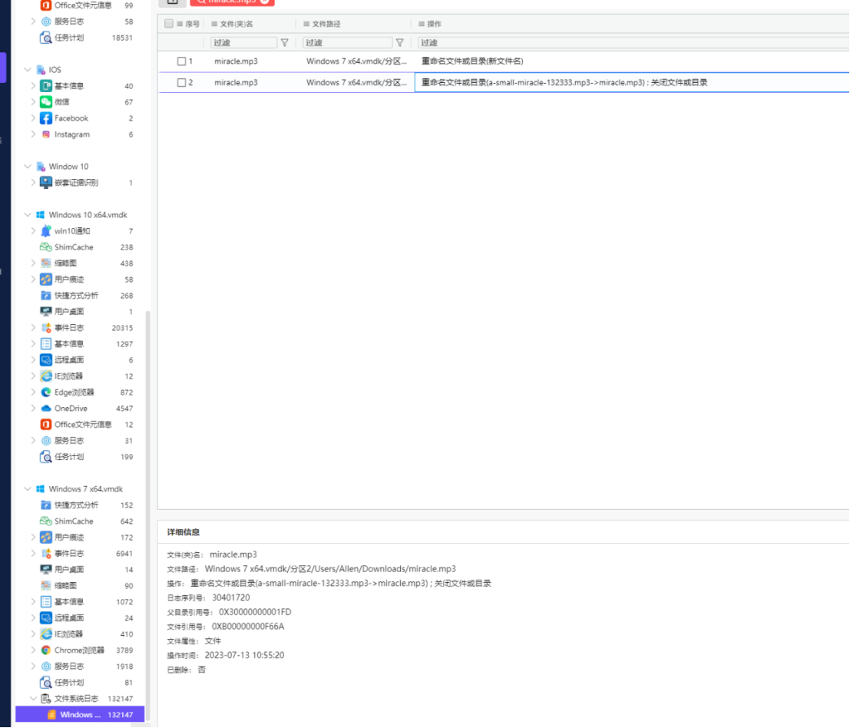The width and height of the screenshot is (850, 728).
Task: Click the Instagram icon in the tree
Action: pyautogui.click(x=46, y=134)
